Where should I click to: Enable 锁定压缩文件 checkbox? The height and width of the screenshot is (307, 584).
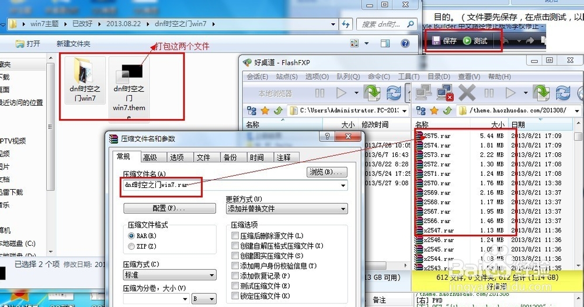click(235, 296)
